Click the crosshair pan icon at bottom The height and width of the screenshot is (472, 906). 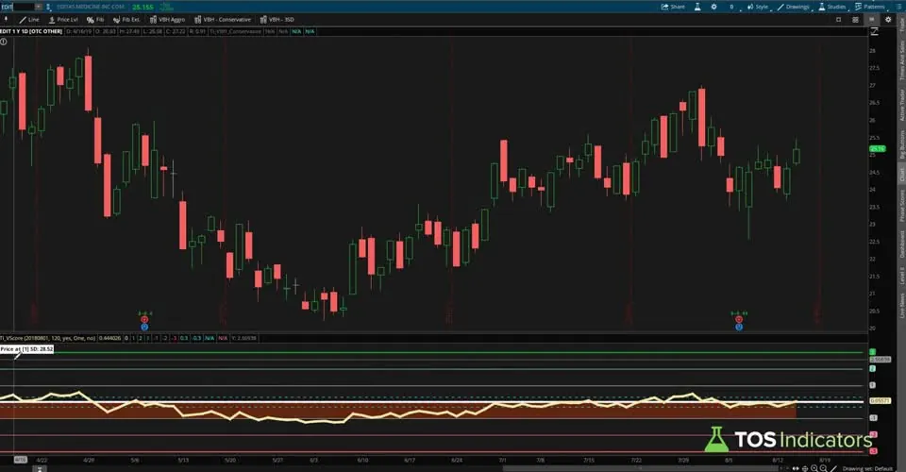[805, 468]
